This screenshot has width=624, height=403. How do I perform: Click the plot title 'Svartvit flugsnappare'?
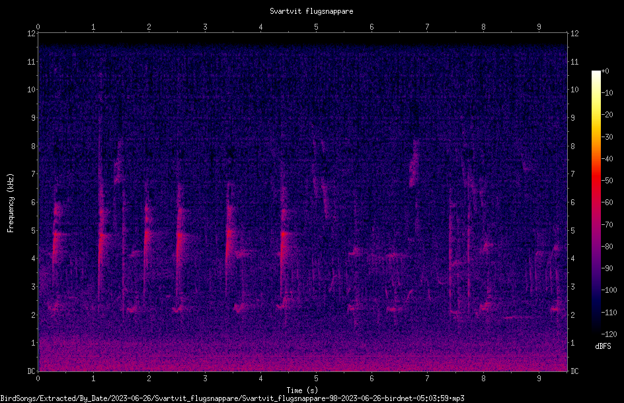311,11
